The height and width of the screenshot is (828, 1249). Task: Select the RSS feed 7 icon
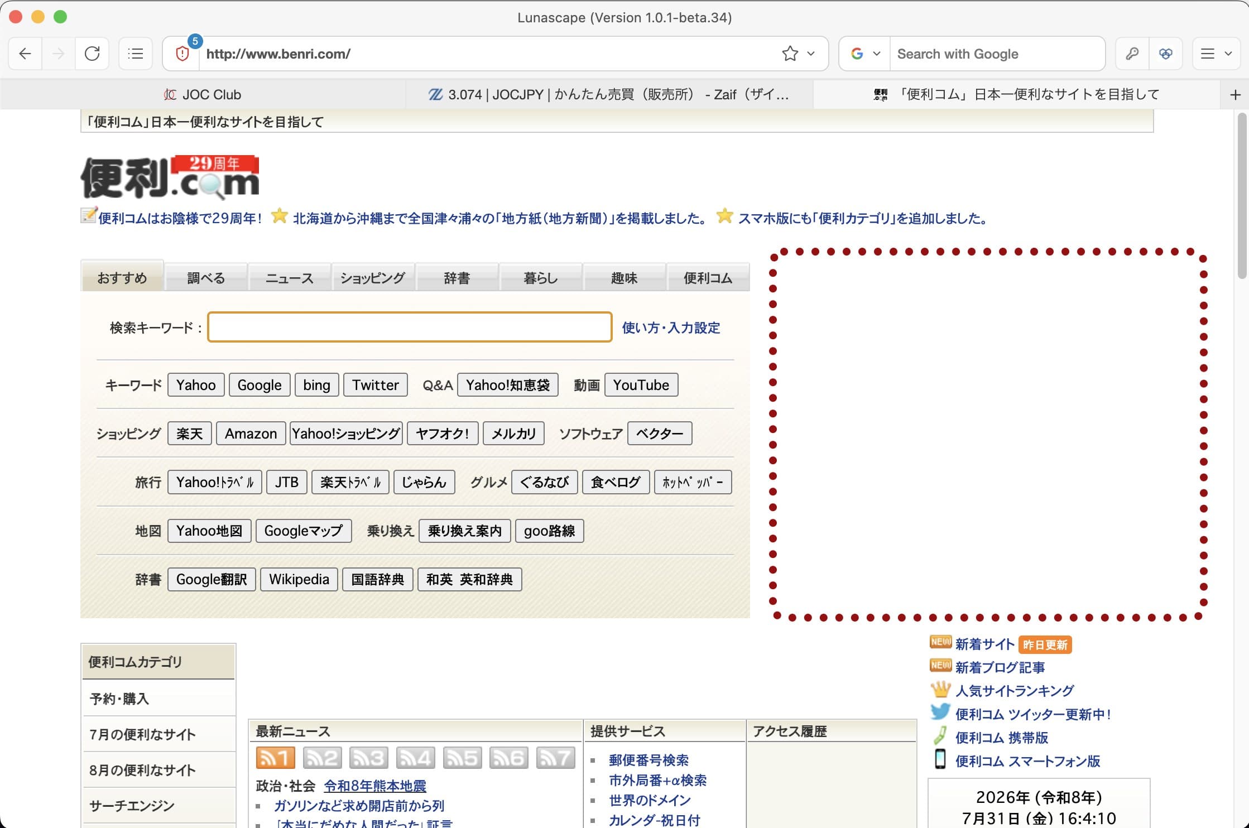pyautogui.click(x=555, y=758)
